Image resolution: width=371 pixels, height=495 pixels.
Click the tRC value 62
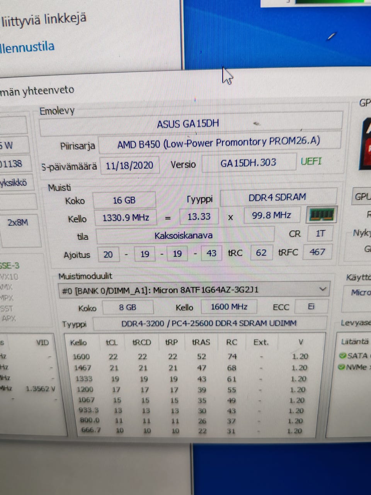point(261,253)
